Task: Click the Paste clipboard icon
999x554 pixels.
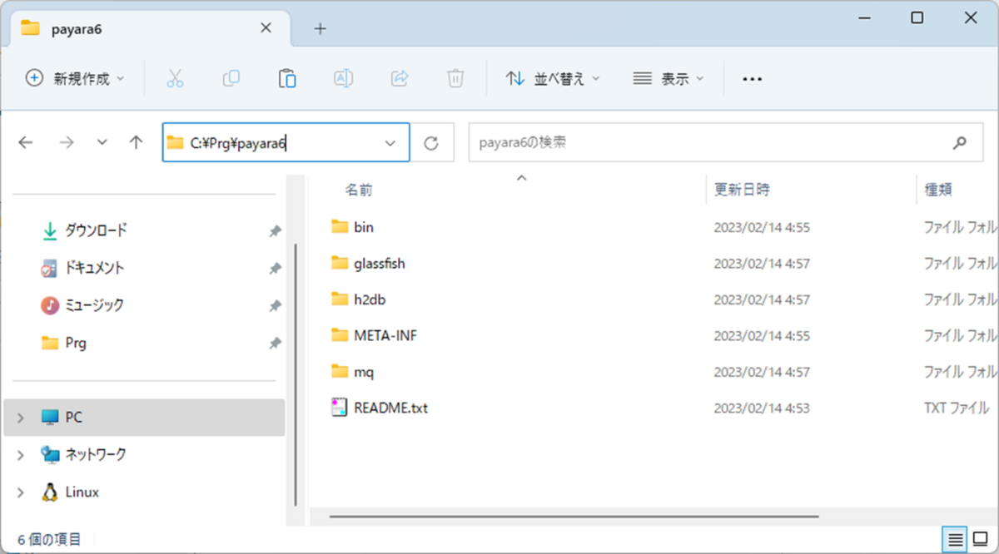Action: click(287, 78)
